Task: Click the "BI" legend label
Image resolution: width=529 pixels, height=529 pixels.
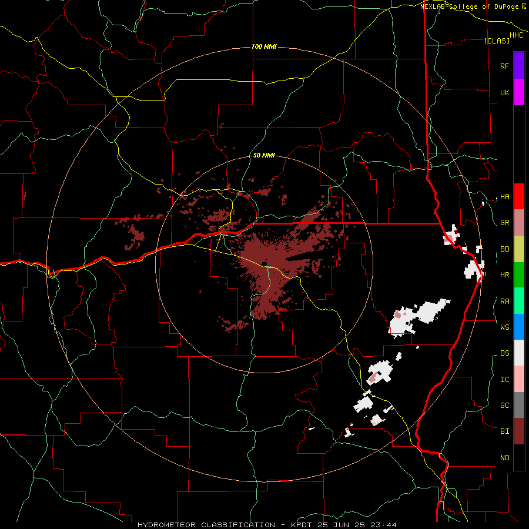Action: point(504,431)
